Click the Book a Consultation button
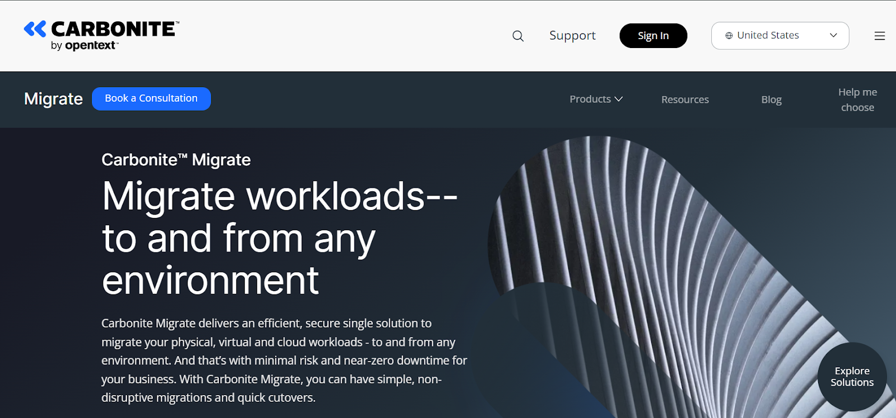 (151, 98)
